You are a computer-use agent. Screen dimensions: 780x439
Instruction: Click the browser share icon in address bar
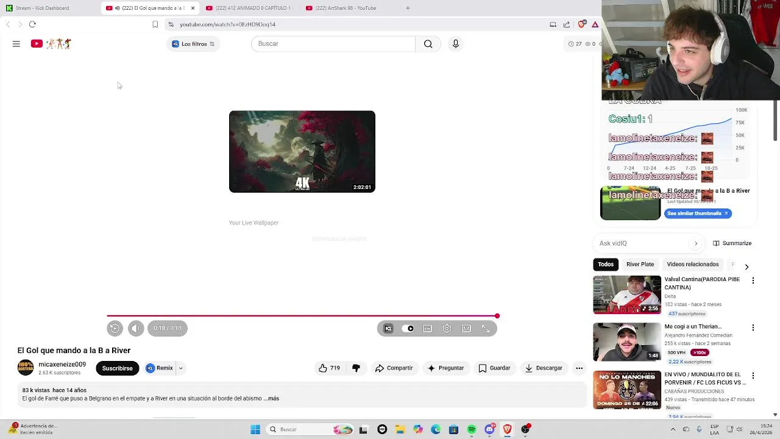coord(567,24)
